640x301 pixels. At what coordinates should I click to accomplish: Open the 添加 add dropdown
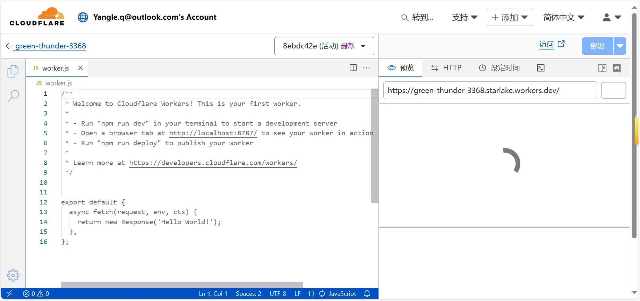[x=510, y=17]
